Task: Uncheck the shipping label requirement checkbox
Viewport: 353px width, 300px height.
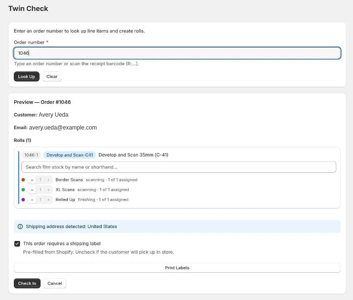Action: pos(17,244)
